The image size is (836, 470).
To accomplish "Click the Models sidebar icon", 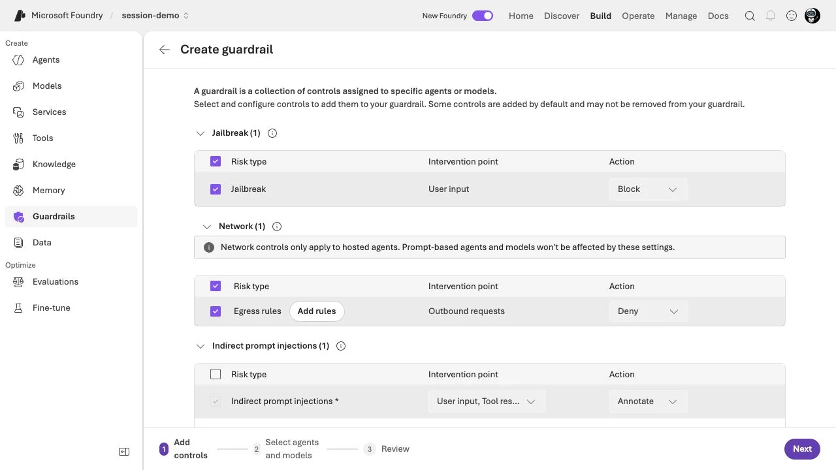I will click(19, 86).
